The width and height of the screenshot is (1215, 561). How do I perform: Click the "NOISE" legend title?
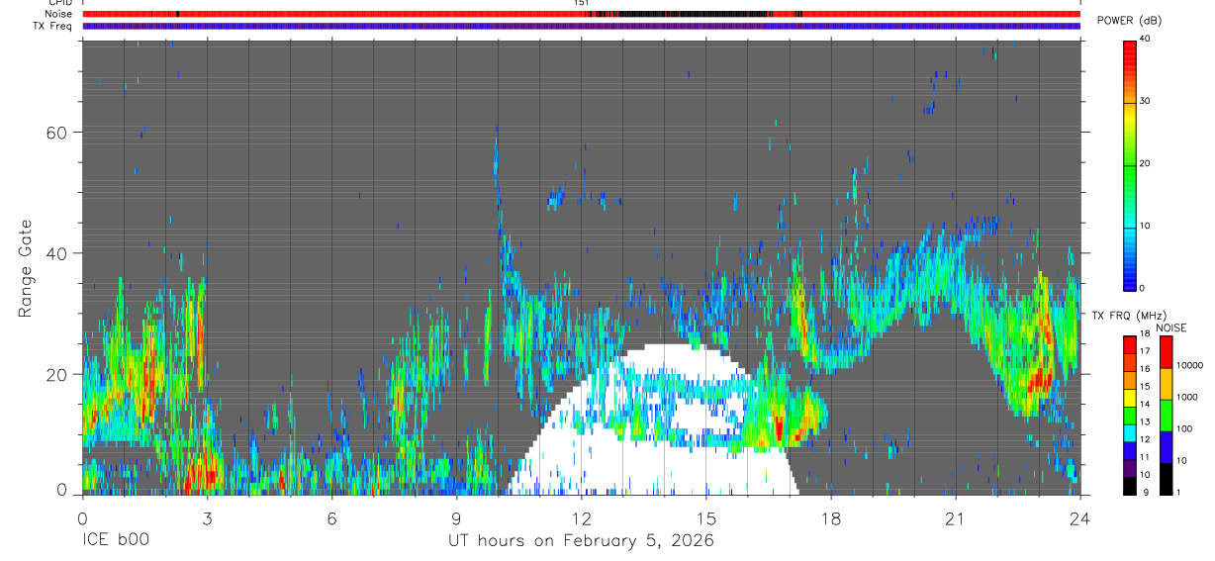tap(1170, 327)
